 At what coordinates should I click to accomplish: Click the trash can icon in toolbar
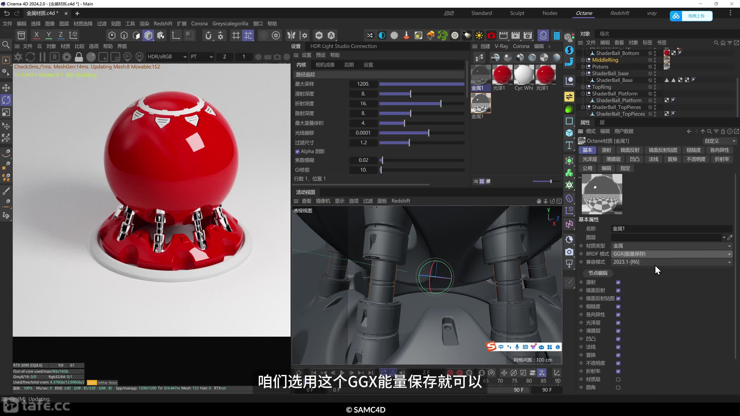[x=556, y=36]
